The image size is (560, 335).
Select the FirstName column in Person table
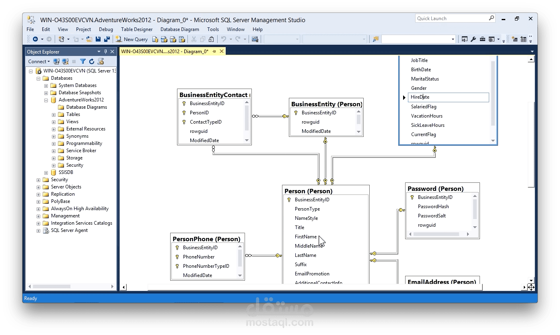click(306, 237)
